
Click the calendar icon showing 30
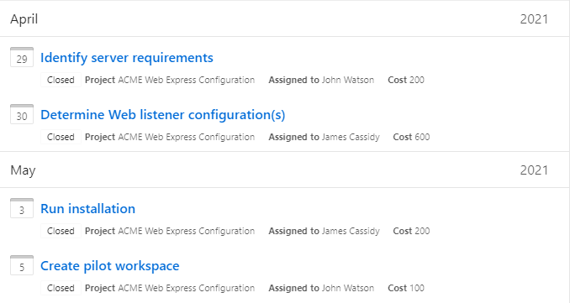22,114
